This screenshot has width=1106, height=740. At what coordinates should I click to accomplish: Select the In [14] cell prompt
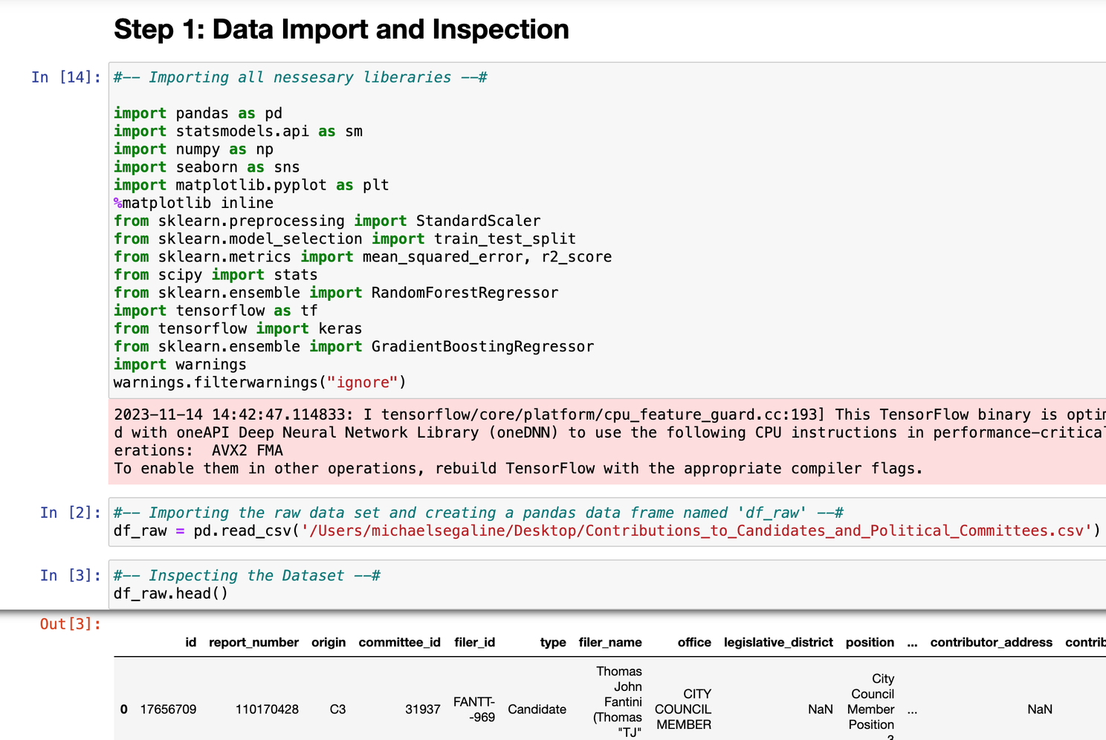[66, 77]
